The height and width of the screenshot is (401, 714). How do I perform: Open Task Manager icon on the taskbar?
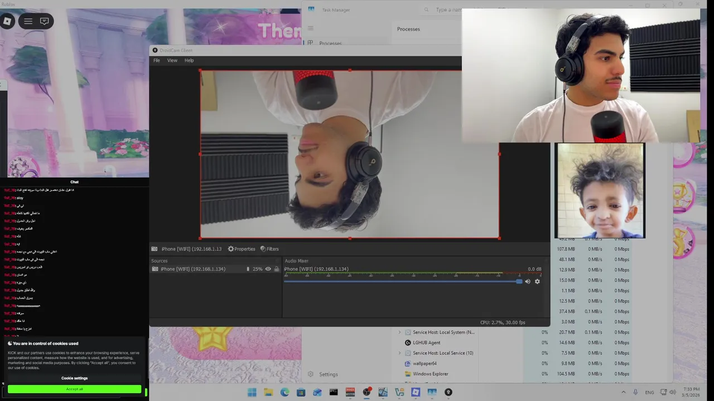(x=432, y=392)
